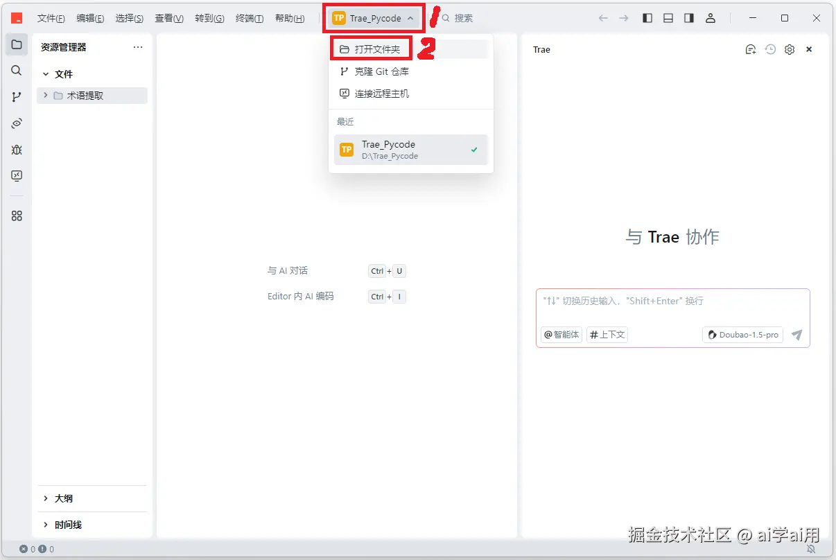Click the @智能体 agent button

pos(561,335)
